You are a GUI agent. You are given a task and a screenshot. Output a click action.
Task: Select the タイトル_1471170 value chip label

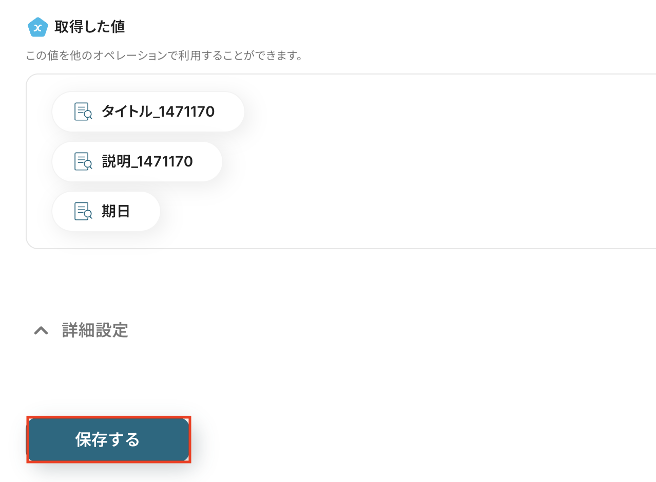pos(158,112)
